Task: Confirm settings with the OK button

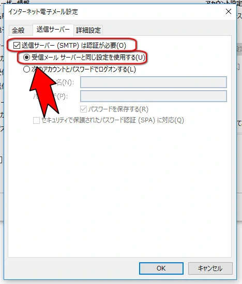Action: point(161,268)
